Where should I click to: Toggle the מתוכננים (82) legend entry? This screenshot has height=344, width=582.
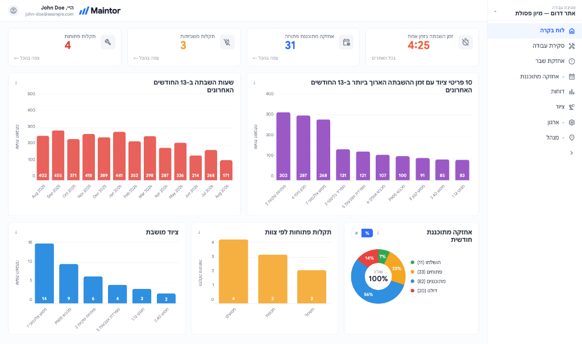click(x=428, y=282)
